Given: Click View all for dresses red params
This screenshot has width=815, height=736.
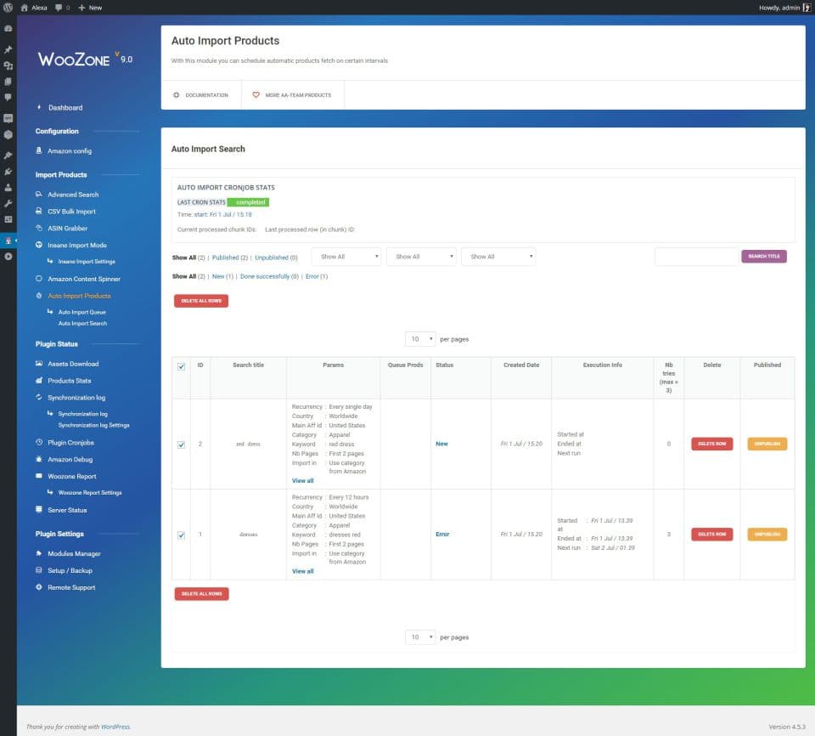Looking at the screenshot, I should click(302, 571).
